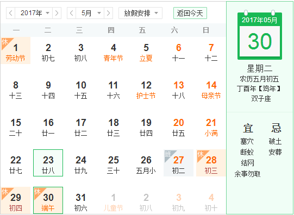Viewport: 294px width, 215px height.
Task: Select May 14 母亲节
Action: pos(211,88)
